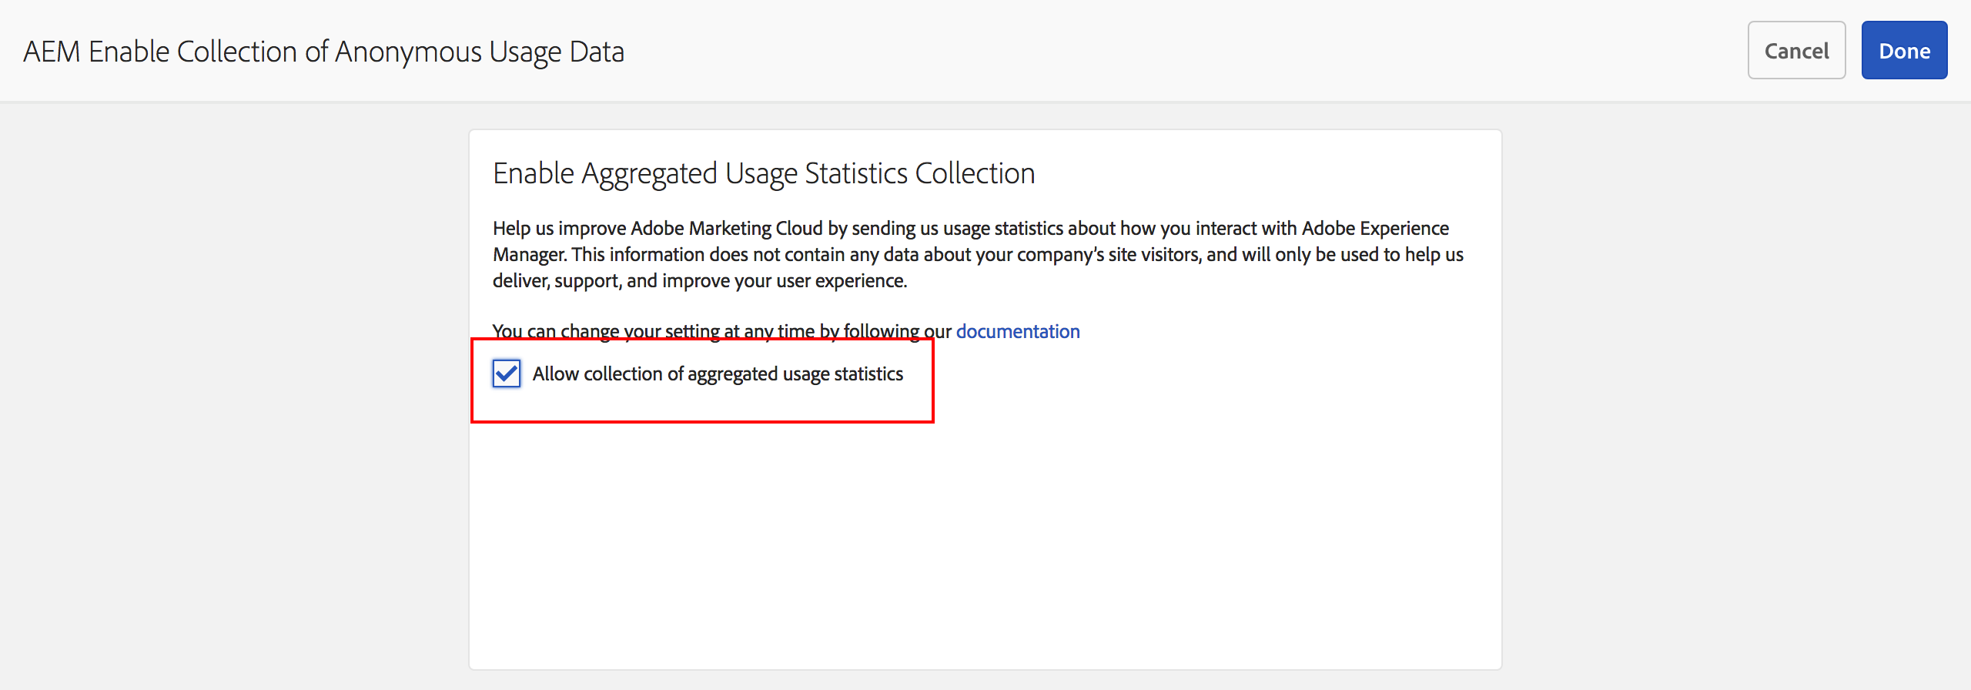This screenshot has width=1971, height=690.
Task: Uncheck the aggregated usage statistics checkbox
Action: [x=507, y=374]
